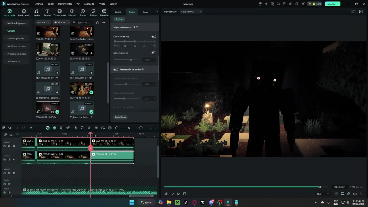Adjust the timeline zoom slider

[129, 128]
